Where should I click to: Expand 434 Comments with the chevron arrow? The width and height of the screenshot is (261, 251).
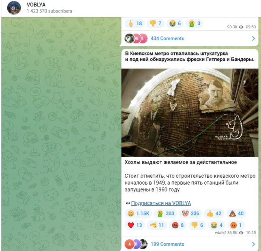click(253, 38)
